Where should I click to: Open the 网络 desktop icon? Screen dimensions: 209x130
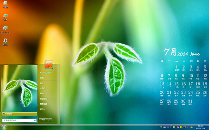point(5,17)
